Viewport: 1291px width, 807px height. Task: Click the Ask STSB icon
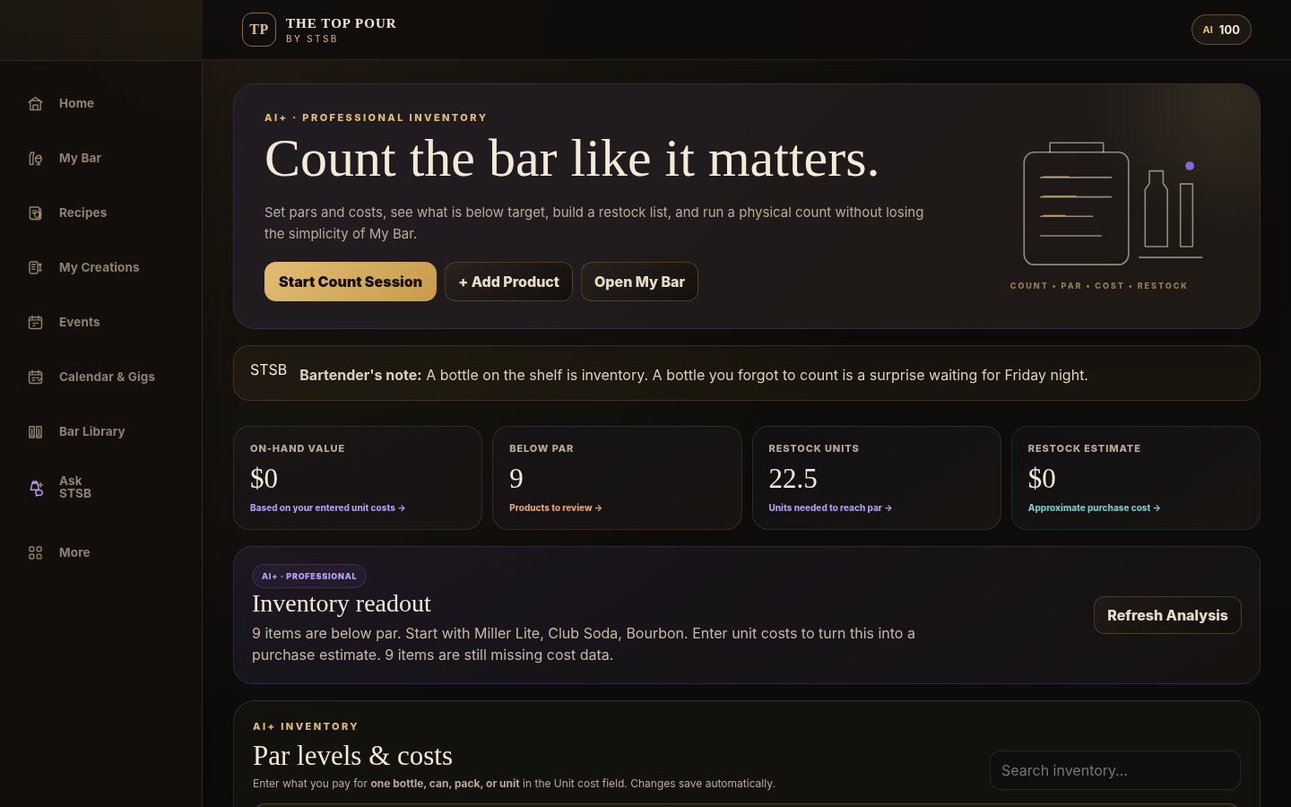(x=36, y=488)
